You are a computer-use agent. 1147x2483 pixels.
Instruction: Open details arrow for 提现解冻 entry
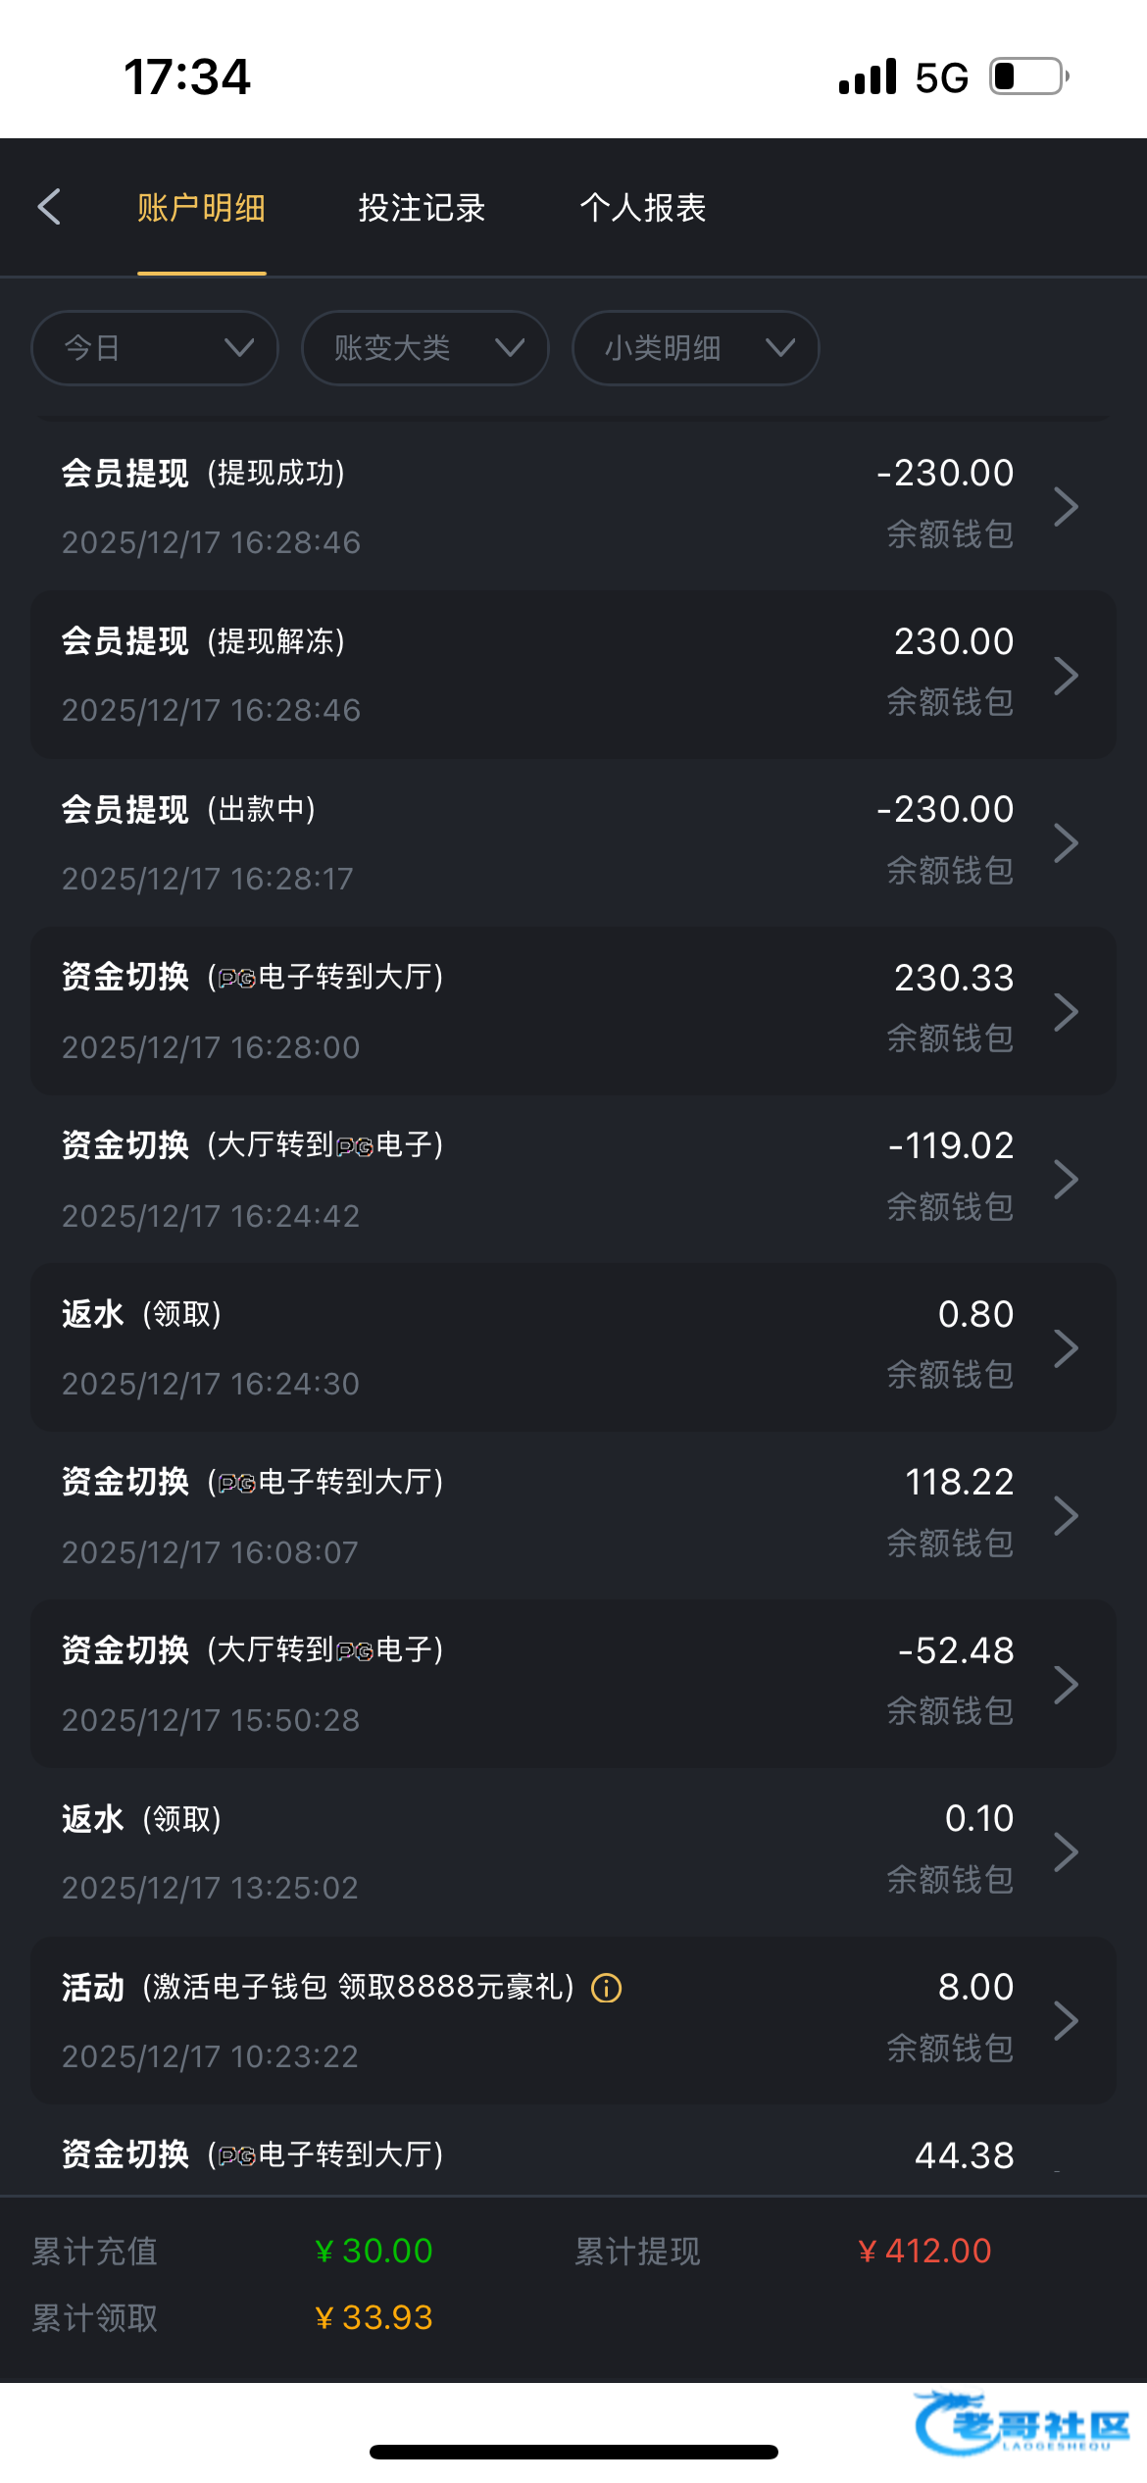coord(1066,675)
